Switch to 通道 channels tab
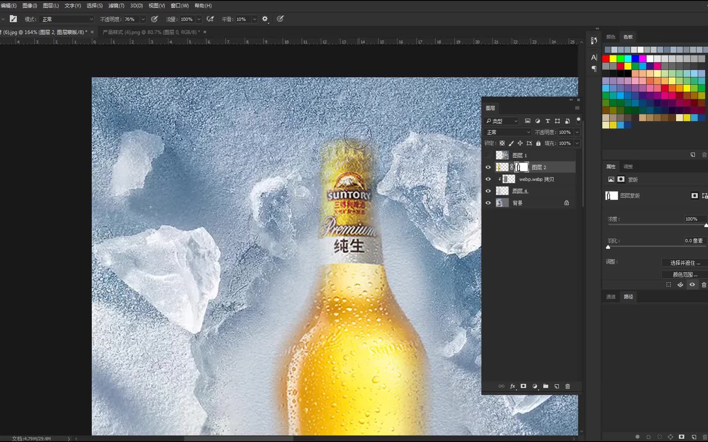Screen dimensions: 708x442 (610, 297)
